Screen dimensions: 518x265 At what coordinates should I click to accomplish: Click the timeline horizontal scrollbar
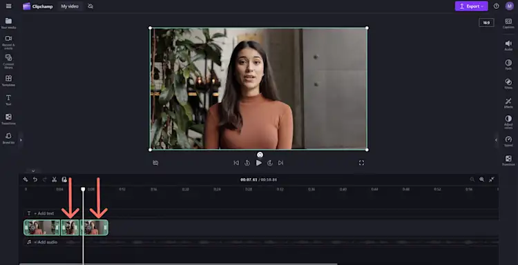[x=178, y=264]
